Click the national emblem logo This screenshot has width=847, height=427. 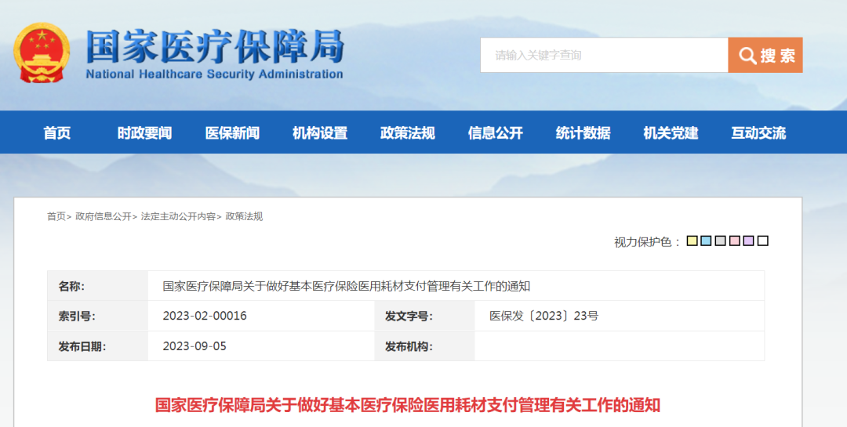[x=42, y=53]
